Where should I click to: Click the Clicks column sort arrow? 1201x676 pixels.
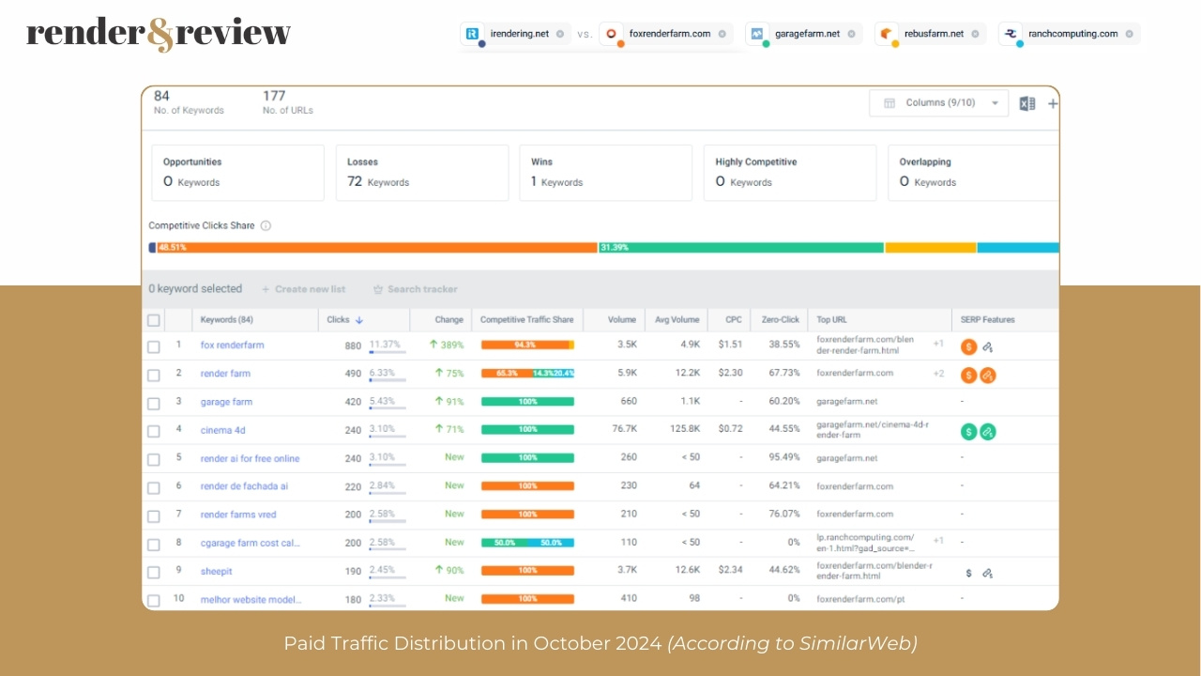point(359,320)
